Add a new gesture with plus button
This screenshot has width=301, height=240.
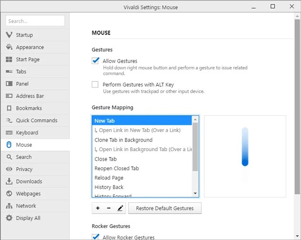[98, 208]
